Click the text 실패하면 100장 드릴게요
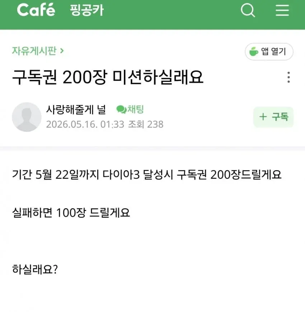 pyautogui.click(x=71, y=213)
